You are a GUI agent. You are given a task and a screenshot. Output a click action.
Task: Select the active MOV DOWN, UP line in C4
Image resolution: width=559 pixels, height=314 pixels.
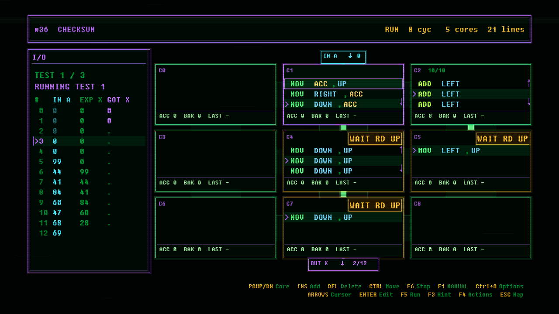343,161
